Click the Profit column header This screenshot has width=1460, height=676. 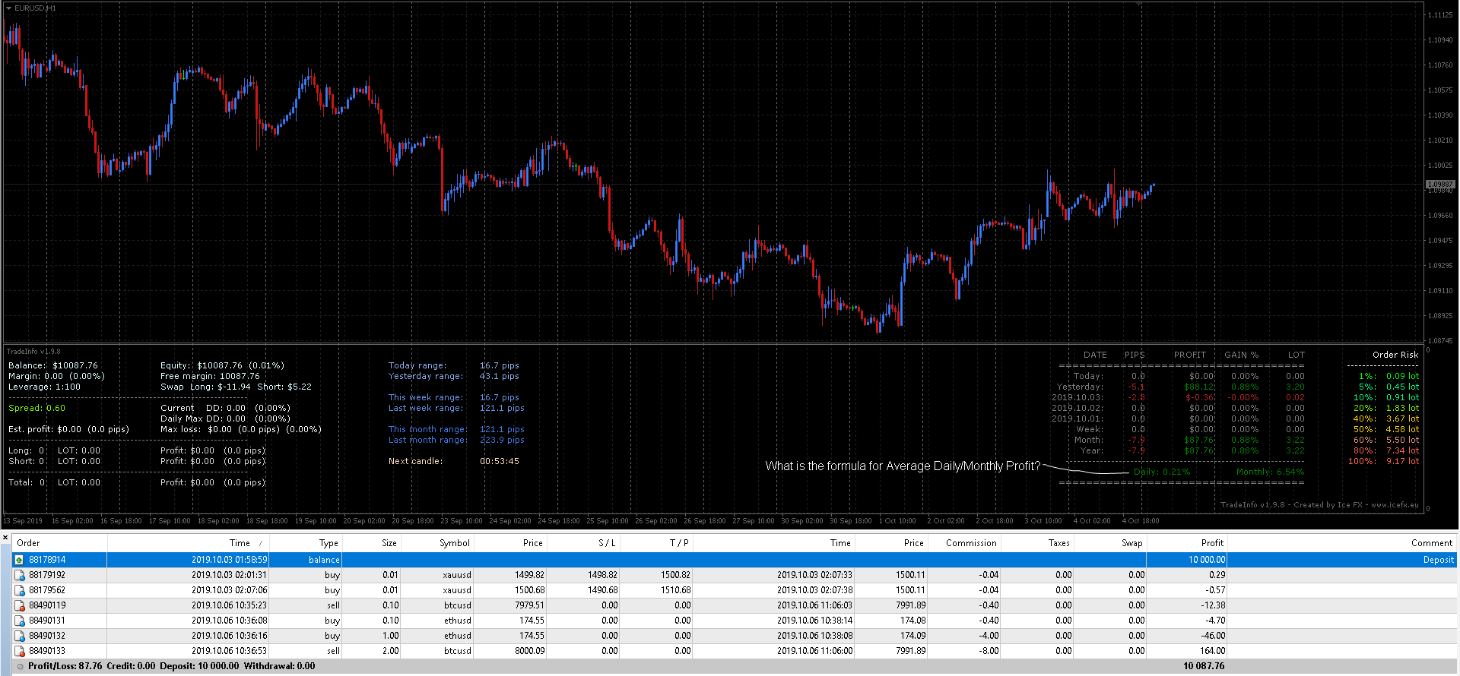click(x=1211, y=543)
